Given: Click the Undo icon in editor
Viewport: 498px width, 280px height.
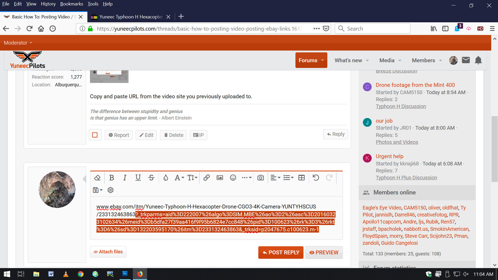Looking at the screenshot, I should [x=316, y=178].
